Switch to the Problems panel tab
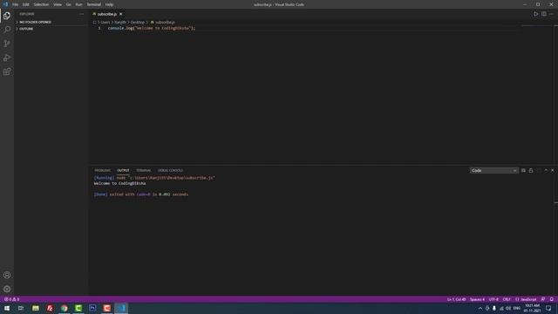The height and width of the screenshot is (314, 558). tap(103, 171)
